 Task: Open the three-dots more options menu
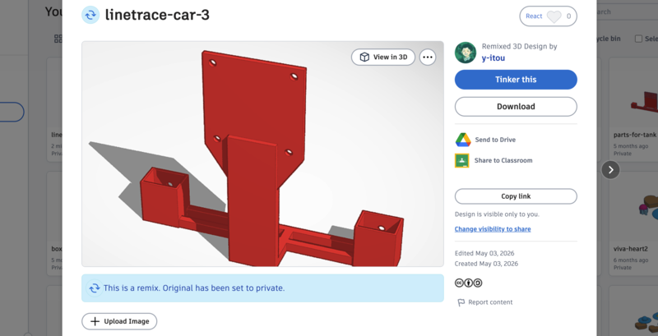point(427,58)
